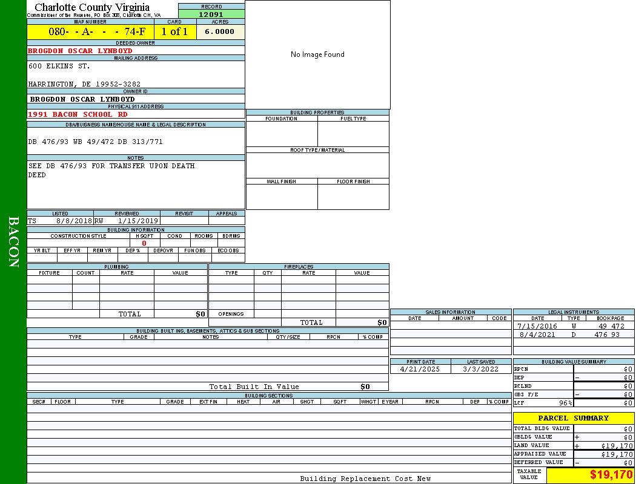The height and width of the screenshot is (484, 636).
Task: Select the yellow map number 080-A-74-F field
Action: point(90,32)
